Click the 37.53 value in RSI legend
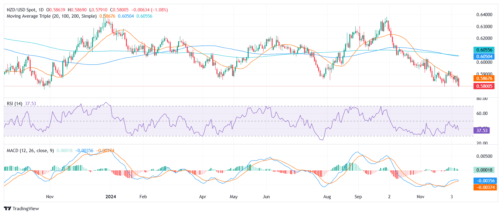This screenshot has height=215, width=502. click(x=30, y=104)
